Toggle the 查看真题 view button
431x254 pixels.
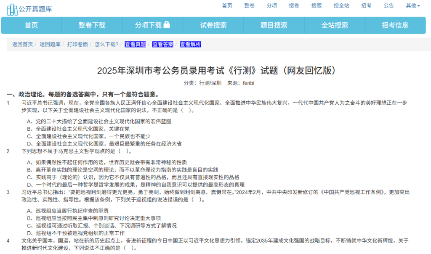point(135,45)
